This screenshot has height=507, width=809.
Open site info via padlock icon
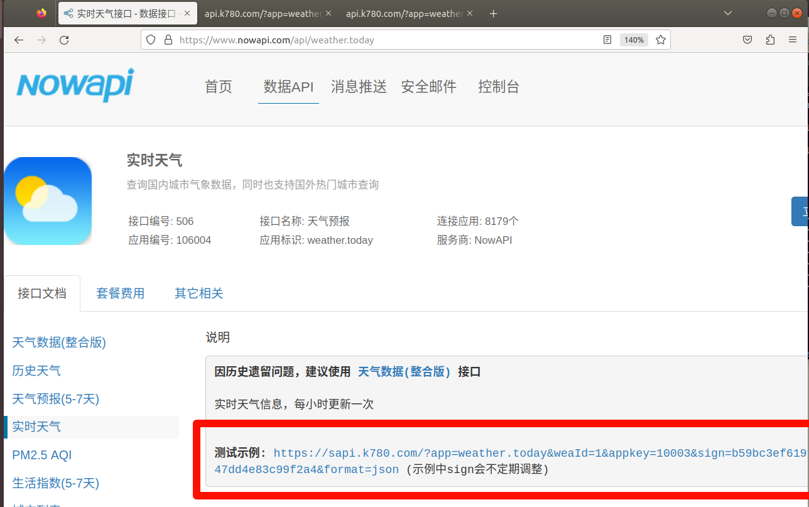click(x=168, y=40)
